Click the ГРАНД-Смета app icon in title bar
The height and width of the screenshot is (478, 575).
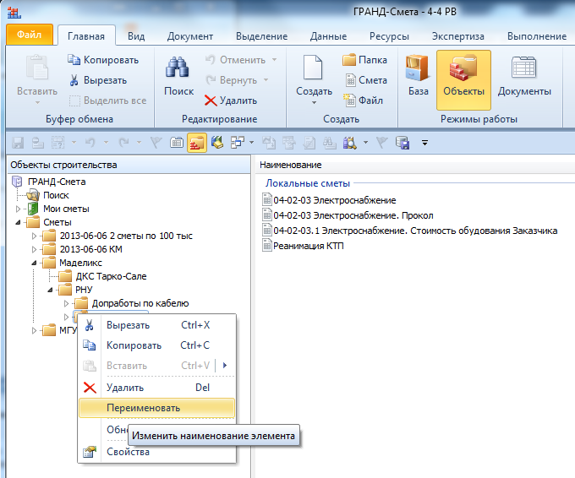14,14
